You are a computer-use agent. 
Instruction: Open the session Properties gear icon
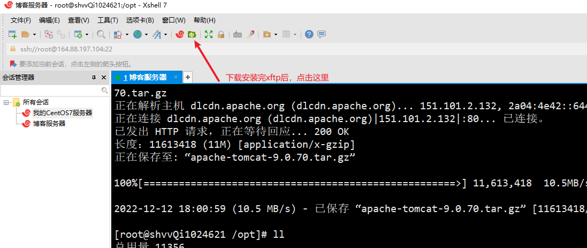[x=78, y=34]
